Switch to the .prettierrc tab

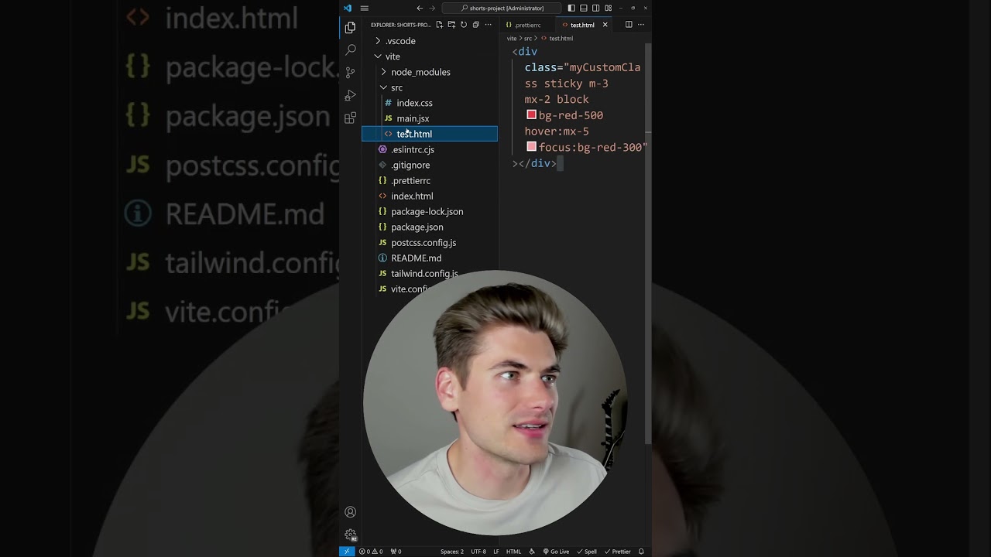[528, 25]
